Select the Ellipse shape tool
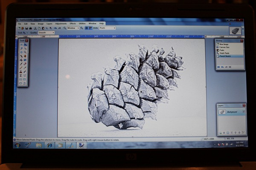Viewport: 256px width, 170px height. 21,83
